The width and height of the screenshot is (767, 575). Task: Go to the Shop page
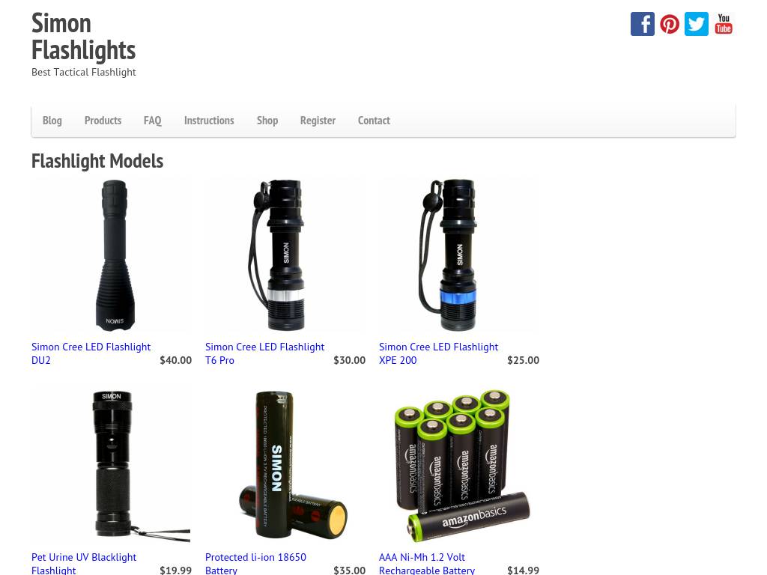[x=267, y=121]
